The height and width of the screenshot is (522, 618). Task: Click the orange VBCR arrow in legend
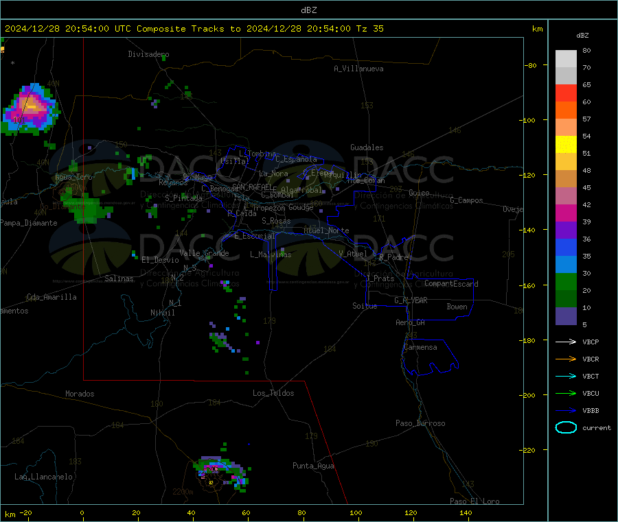click(x=566, y=359)
